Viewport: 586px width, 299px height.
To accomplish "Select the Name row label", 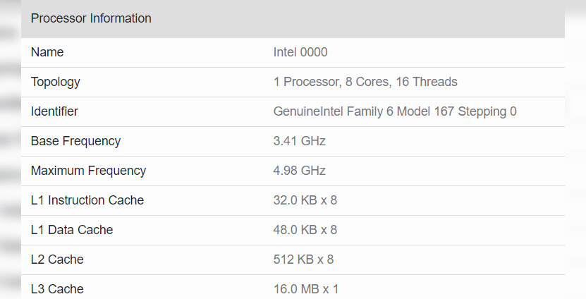I will coord(47,52).
